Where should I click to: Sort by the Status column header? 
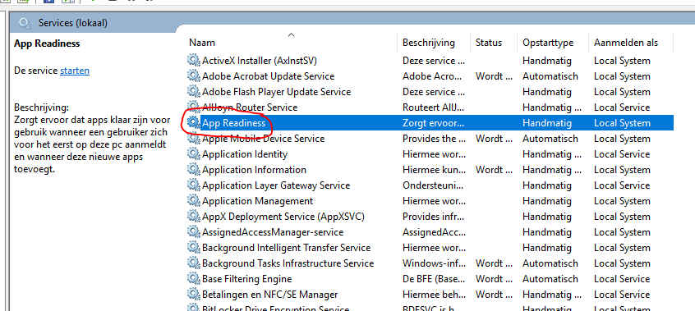(489, 43)
